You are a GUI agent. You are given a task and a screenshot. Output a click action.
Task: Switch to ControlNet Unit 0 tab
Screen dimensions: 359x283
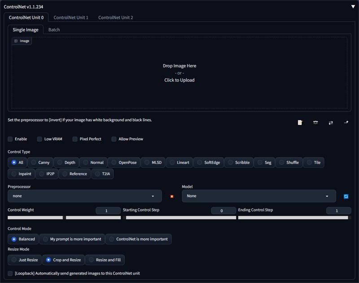click(x=26, y=18)
